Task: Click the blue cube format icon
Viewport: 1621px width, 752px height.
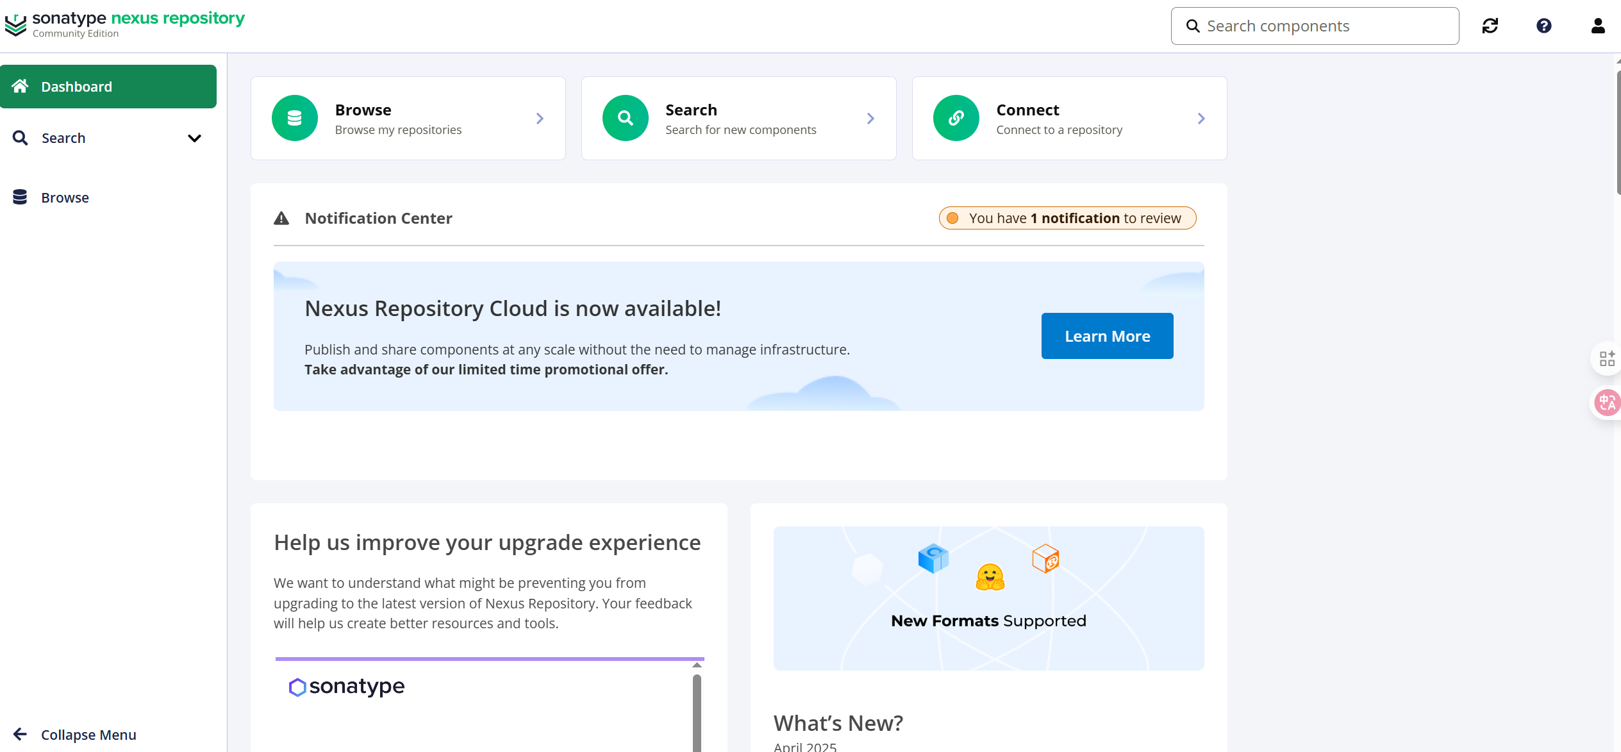Action: pyautogui.click(x=933, y=558)
